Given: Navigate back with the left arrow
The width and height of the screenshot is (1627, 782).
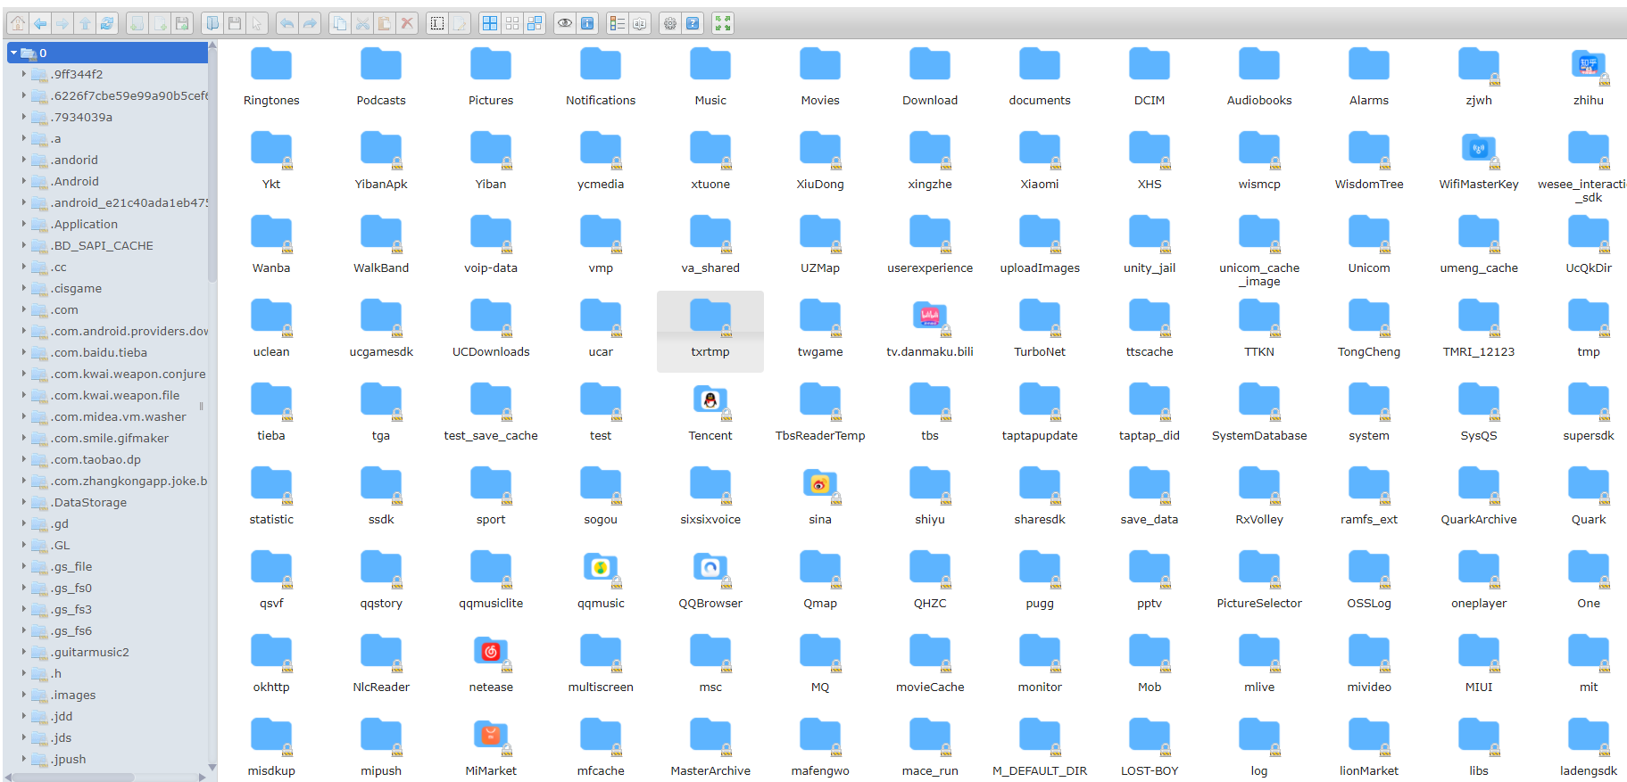Looking at the screenshot, I should click(x=40, y=23).
